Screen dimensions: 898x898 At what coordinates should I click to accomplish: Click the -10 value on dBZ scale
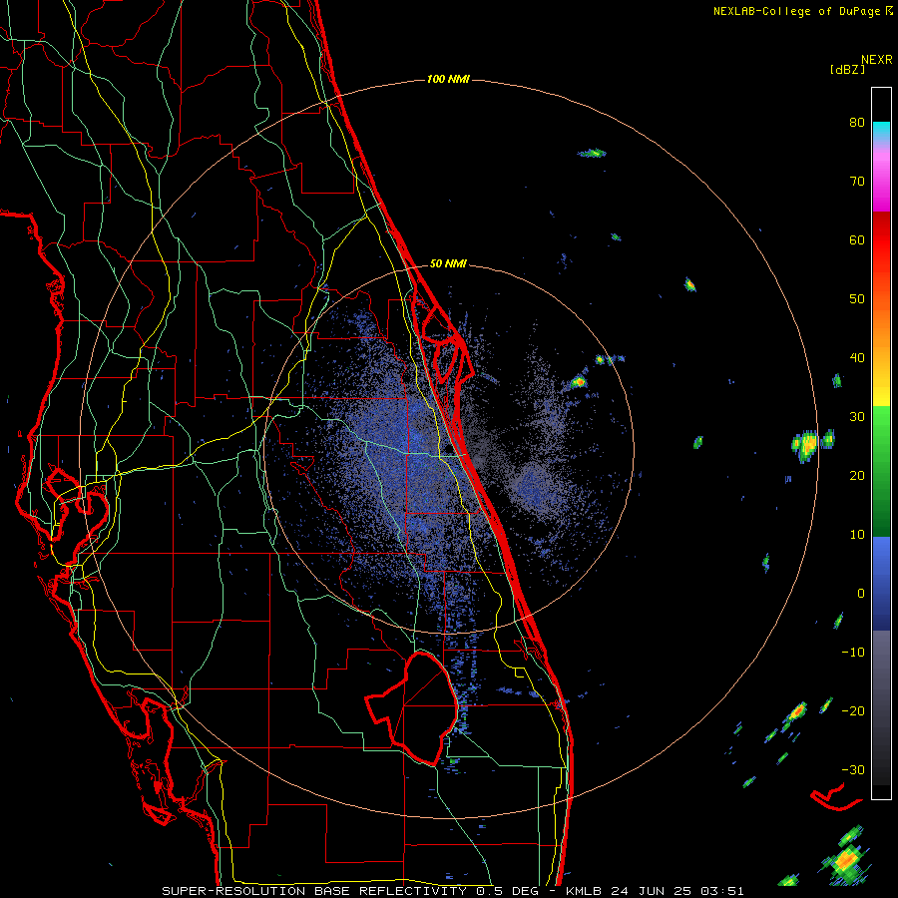pos(853,653)
